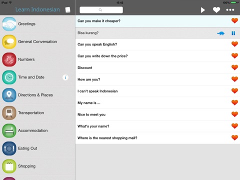Collapse the 'Can you make it cheaper?' phrase

(157, 21)
